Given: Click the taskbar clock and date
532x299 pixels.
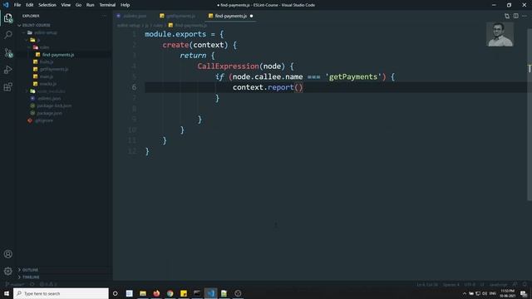Looking at the screenshot, I should click(x=508, y=293).
